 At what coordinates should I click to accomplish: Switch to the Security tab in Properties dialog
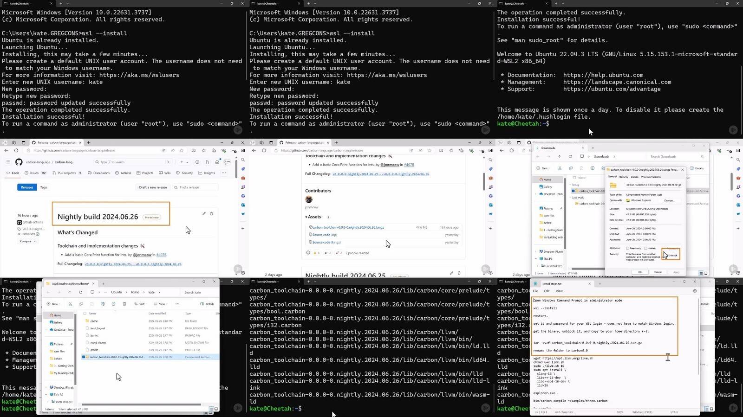tap(624, 177)
